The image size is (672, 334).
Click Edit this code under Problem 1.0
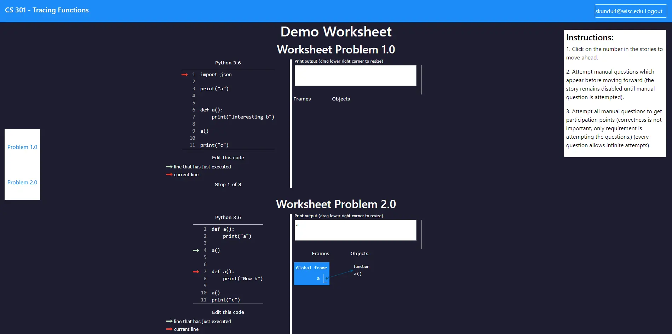(x=228, y=157)
